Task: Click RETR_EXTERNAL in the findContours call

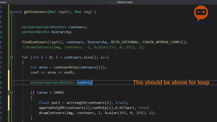Action: click(x=125, y=42)
